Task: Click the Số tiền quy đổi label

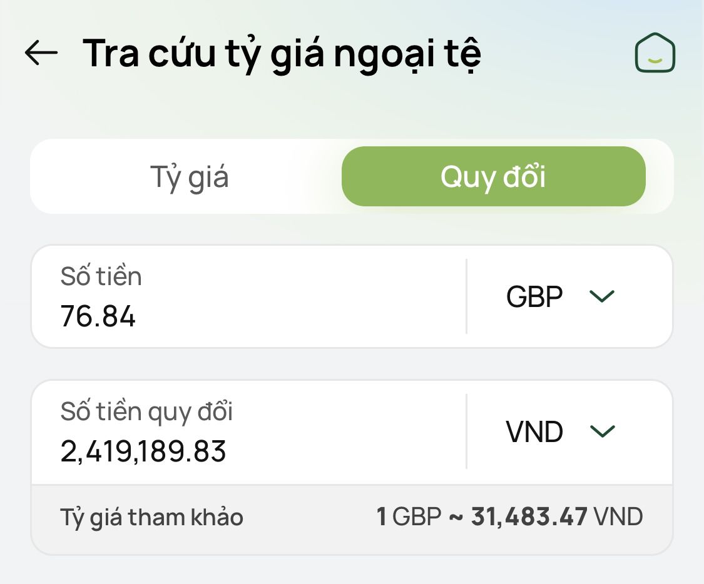Action: [x=146, y=412]
